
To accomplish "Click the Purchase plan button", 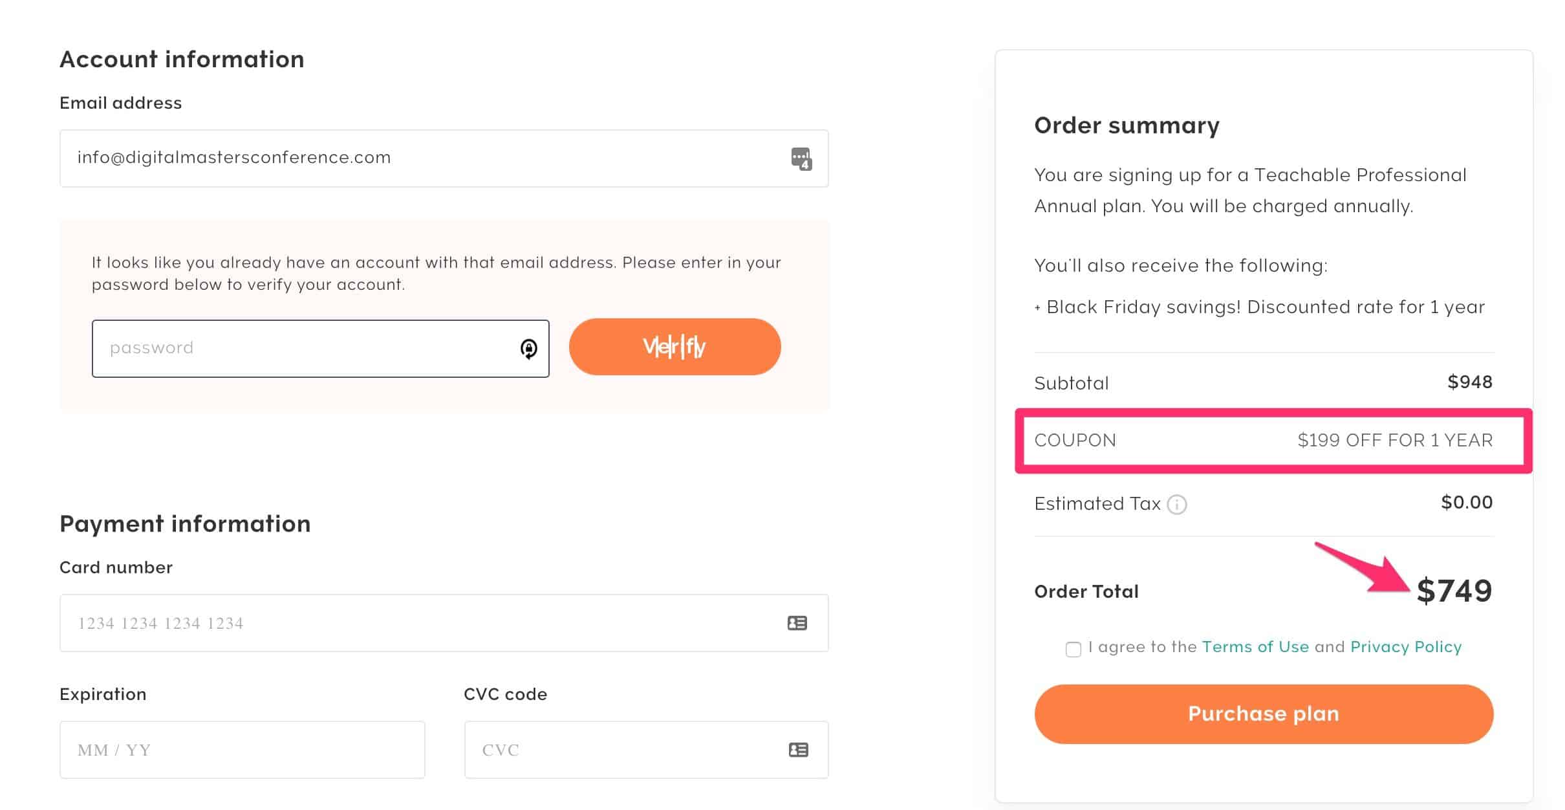I will click(1263, 714).
